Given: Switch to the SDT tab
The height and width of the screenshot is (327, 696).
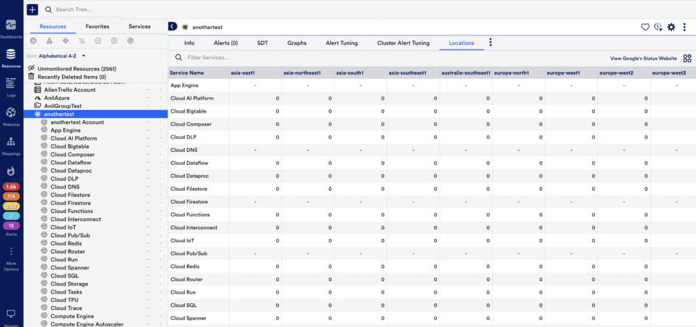Looking at the screenshot, I should tap(262, 43).
